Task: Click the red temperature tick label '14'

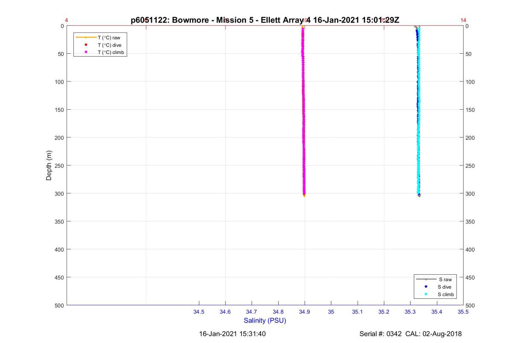Action: [x=463, y=20]
